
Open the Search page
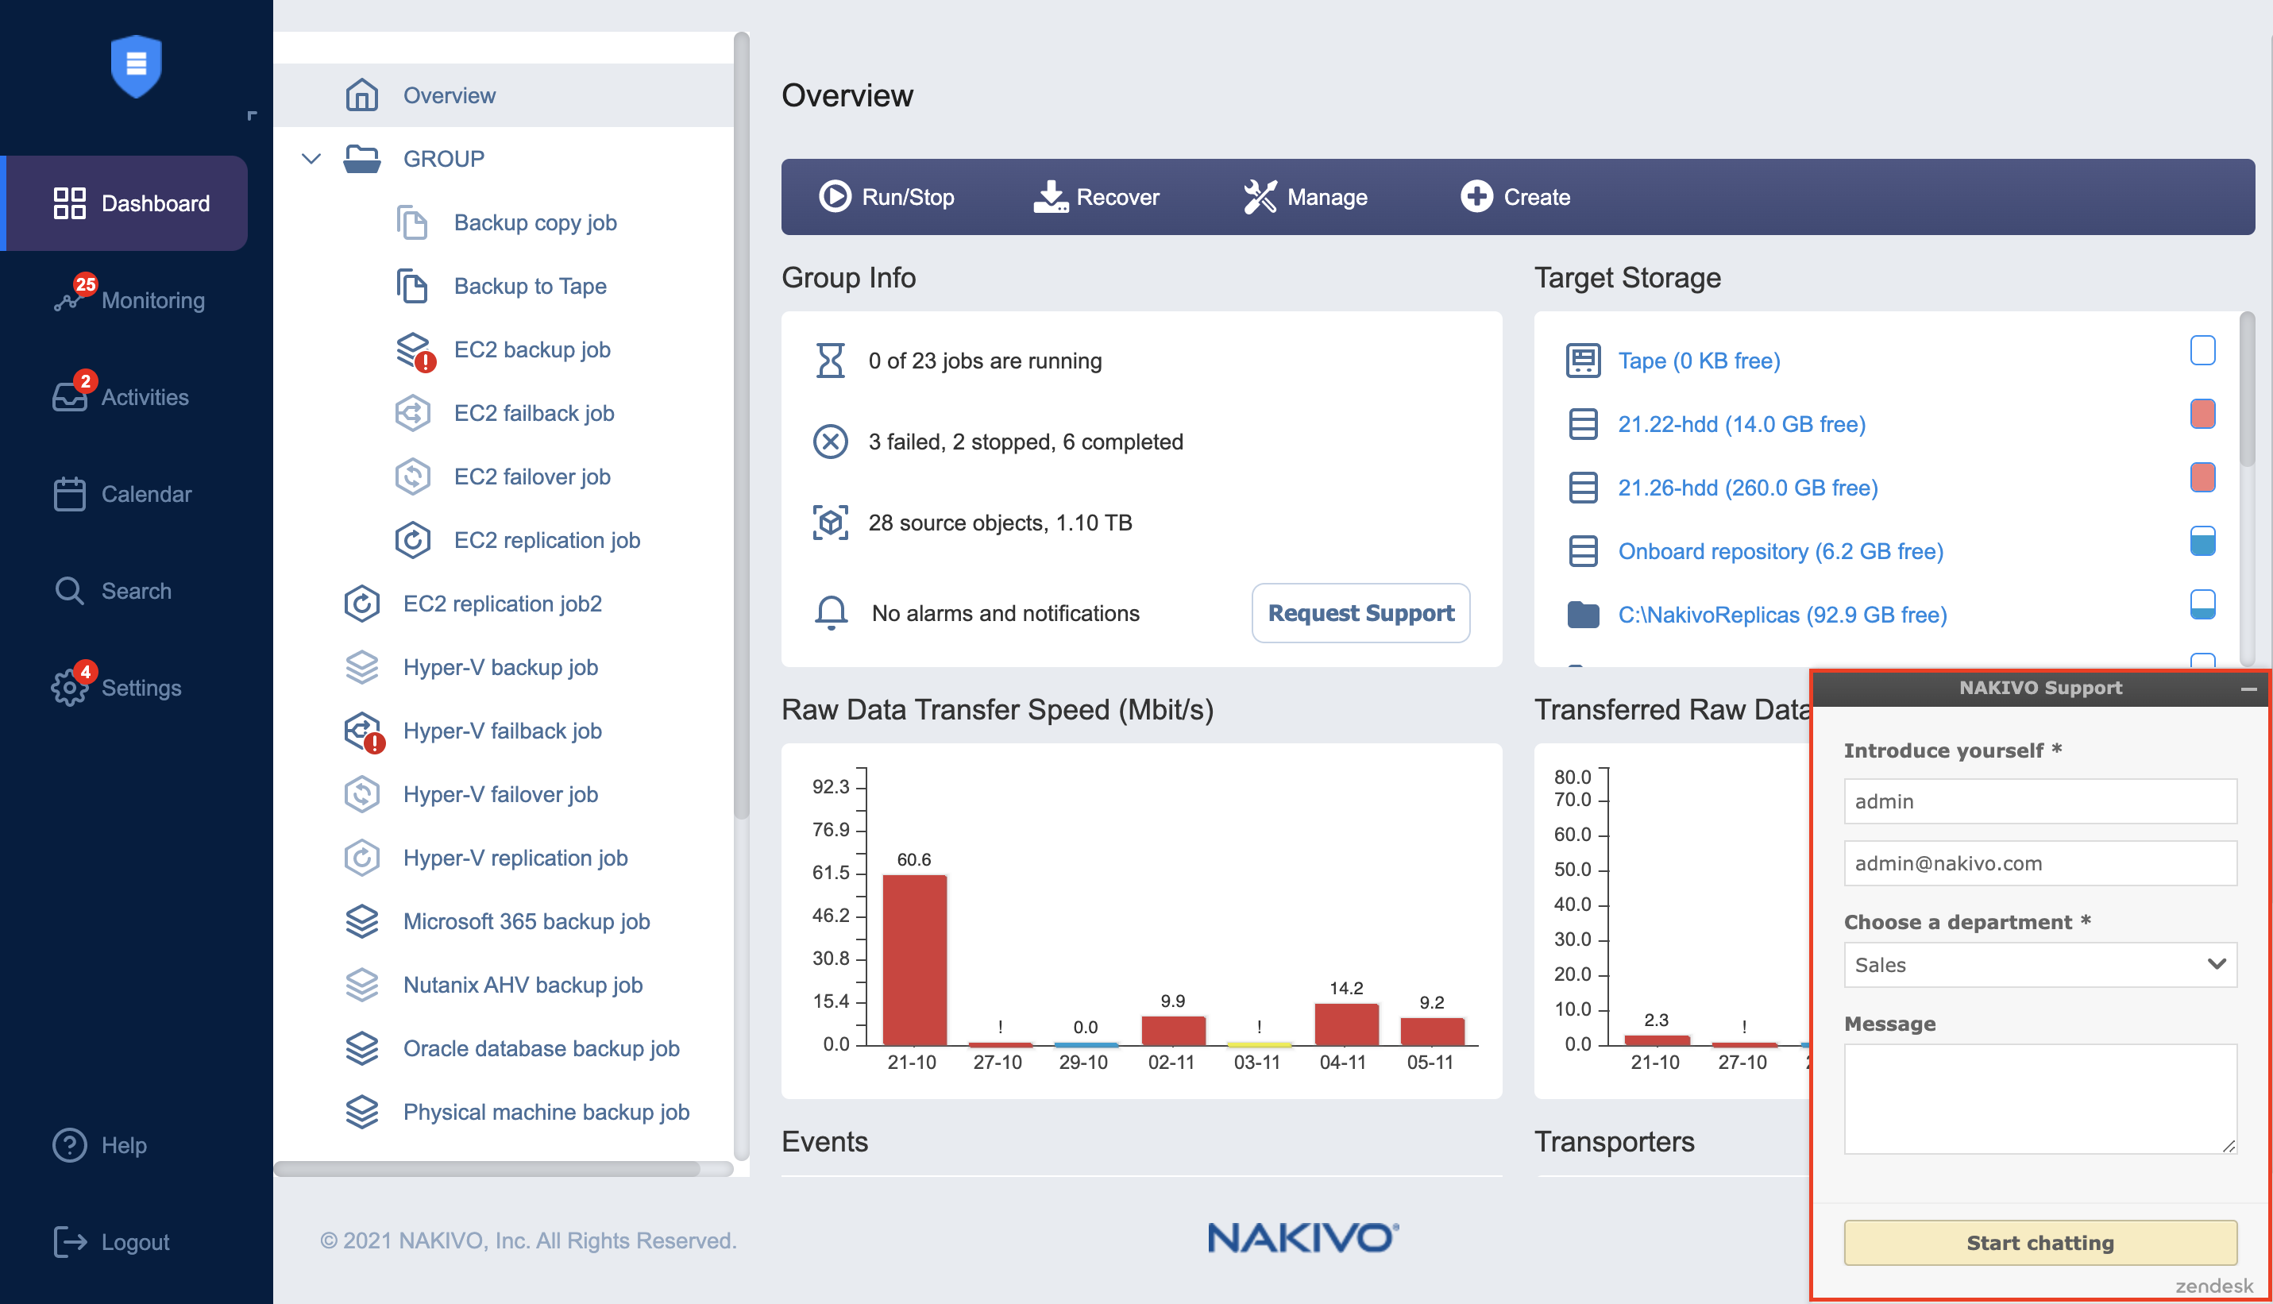pyautogui.click(x=113, y=590)
